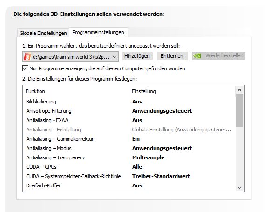Click the NVIDIA logo on Wiederherstellen button

(197, 56)
